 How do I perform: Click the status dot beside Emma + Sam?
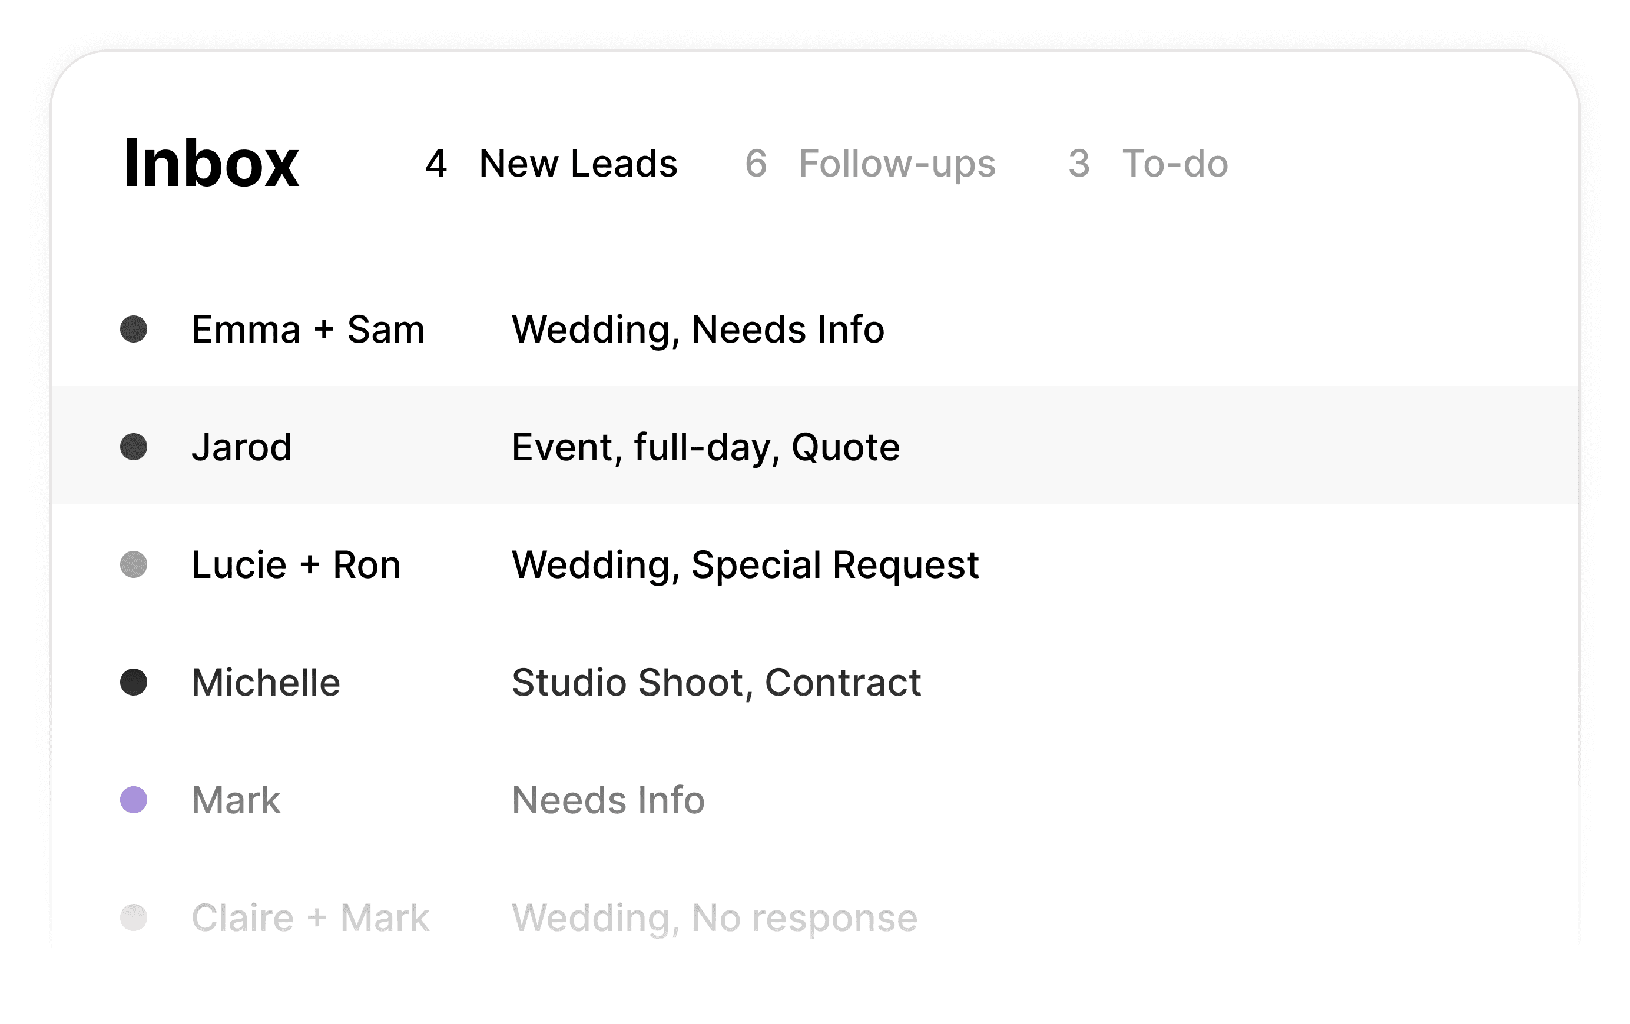tap(133, 330)
